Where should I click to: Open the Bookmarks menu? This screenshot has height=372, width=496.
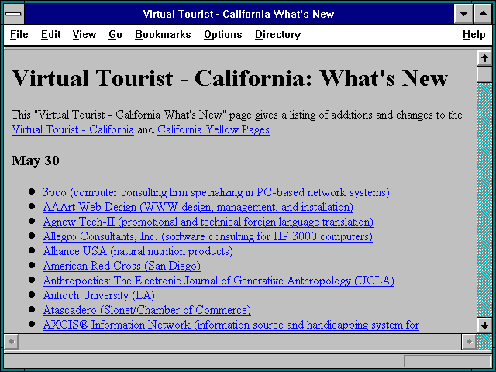163,34
